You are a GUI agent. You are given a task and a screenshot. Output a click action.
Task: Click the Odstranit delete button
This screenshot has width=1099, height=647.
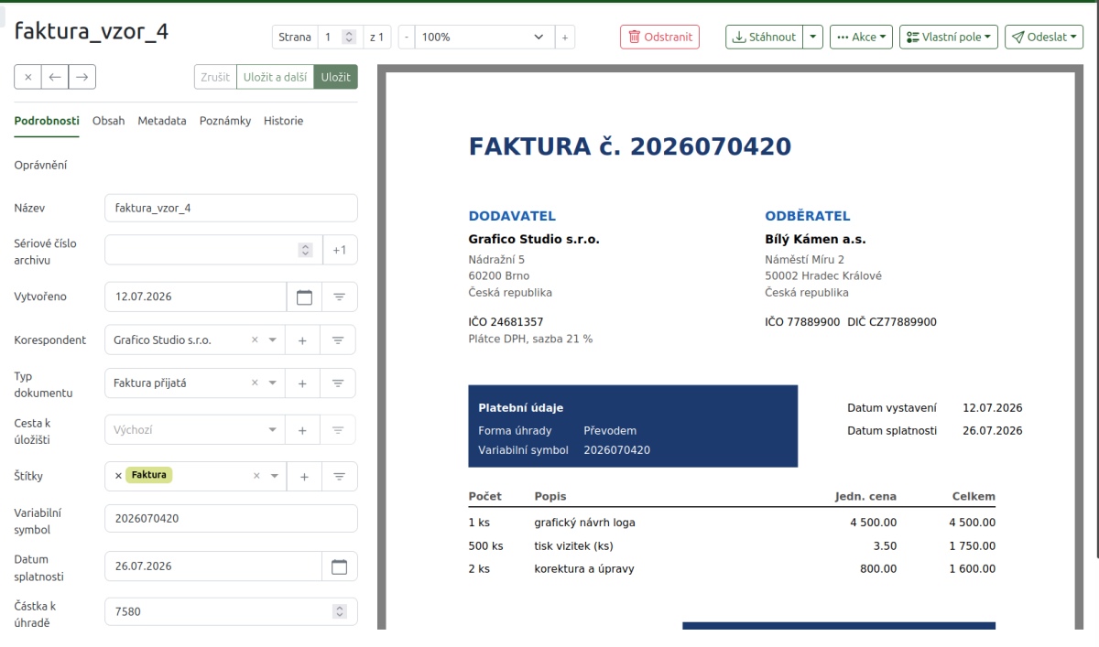click(659, 38)
